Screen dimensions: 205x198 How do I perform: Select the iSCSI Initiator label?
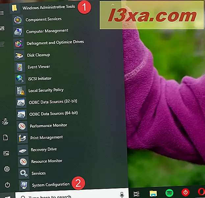click(40, 78)
